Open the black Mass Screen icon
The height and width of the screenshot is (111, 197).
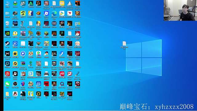(38, 74)
